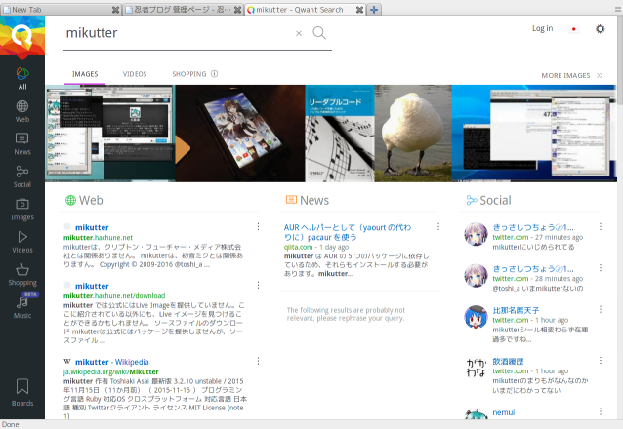
Task: Click the magnifying glass search icon
Action: (319, 33)
